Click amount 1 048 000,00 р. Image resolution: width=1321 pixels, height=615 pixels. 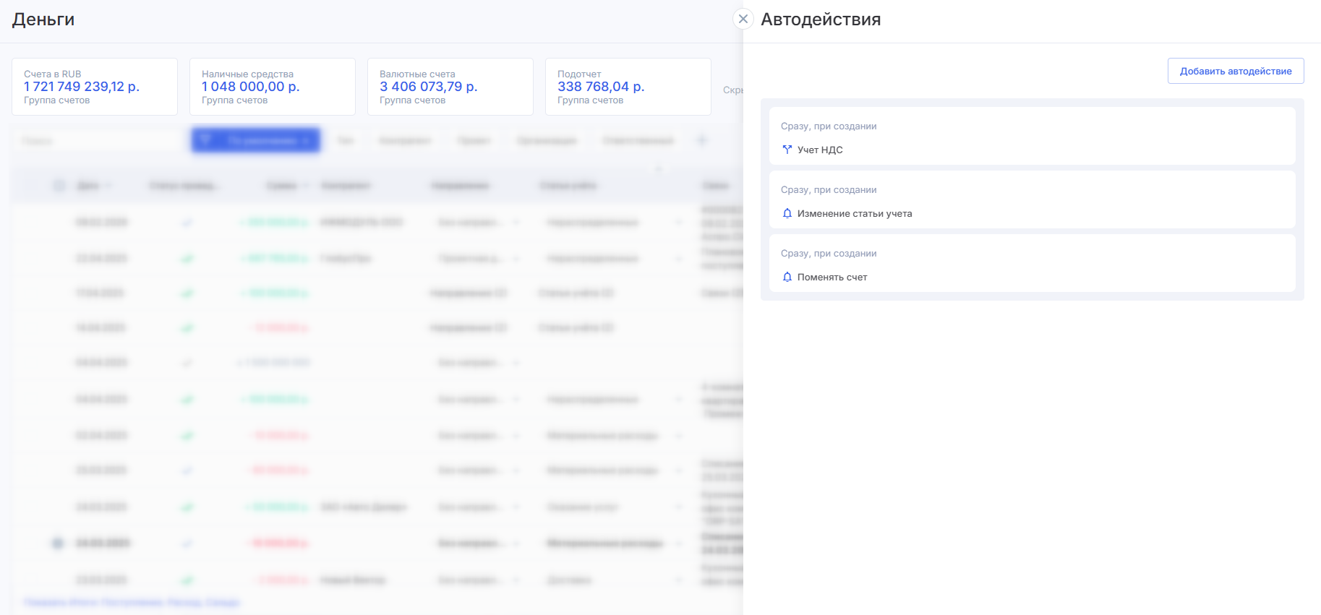pyautogui.click(x=251, y=87)
